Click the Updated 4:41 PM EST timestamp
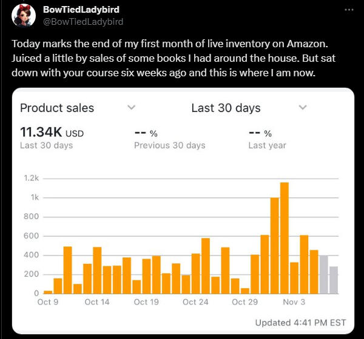Image resolution: width=364 pixels, height=339 pixels. pos(300,323)
